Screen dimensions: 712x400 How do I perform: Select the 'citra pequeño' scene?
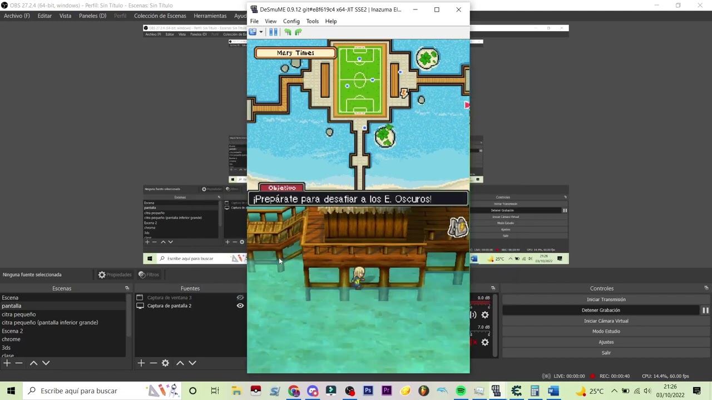[x=19, y=314]
